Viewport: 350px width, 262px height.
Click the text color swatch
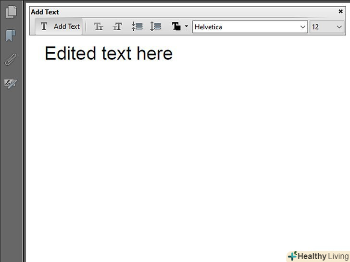(x=176, y=26)
